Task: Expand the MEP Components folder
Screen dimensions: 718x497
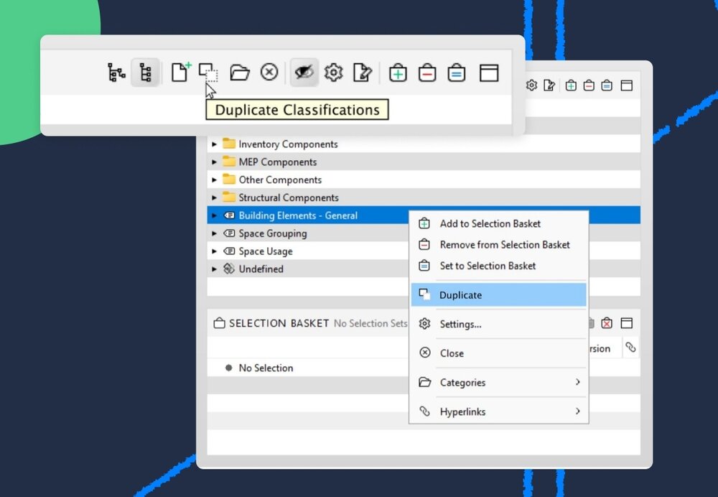Action: pos(214,162)
